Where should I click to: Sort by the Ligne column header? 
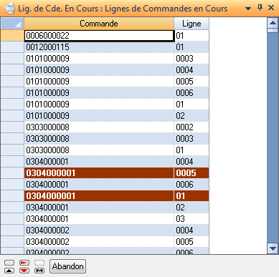pos(191,24)
